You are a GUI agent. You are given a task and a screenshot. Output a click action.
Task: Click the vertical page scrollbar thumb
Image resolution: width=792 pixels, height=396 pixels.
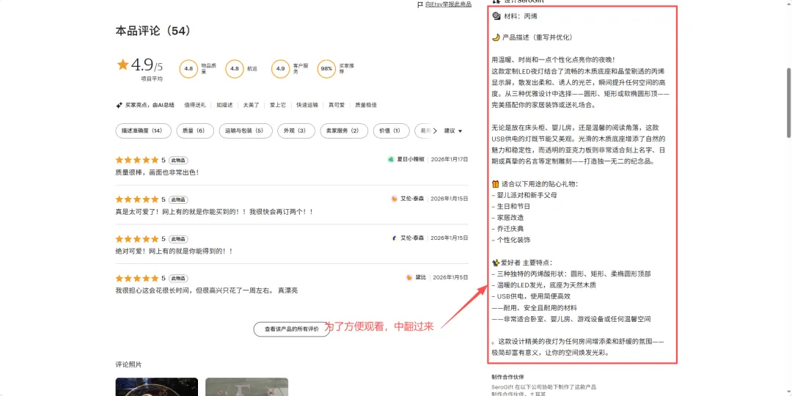coord(788,103)
